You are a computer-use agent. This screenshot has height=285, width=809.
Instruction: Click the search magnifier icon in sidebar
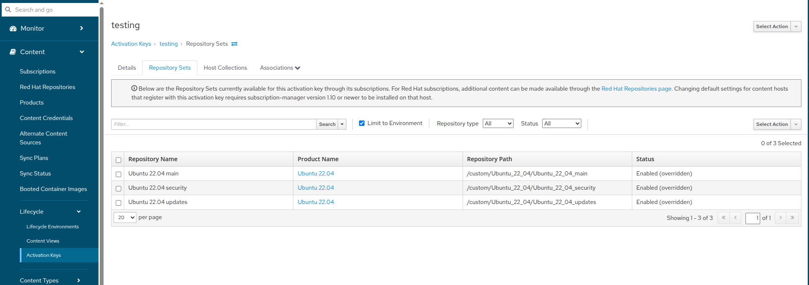pos(8,10)
